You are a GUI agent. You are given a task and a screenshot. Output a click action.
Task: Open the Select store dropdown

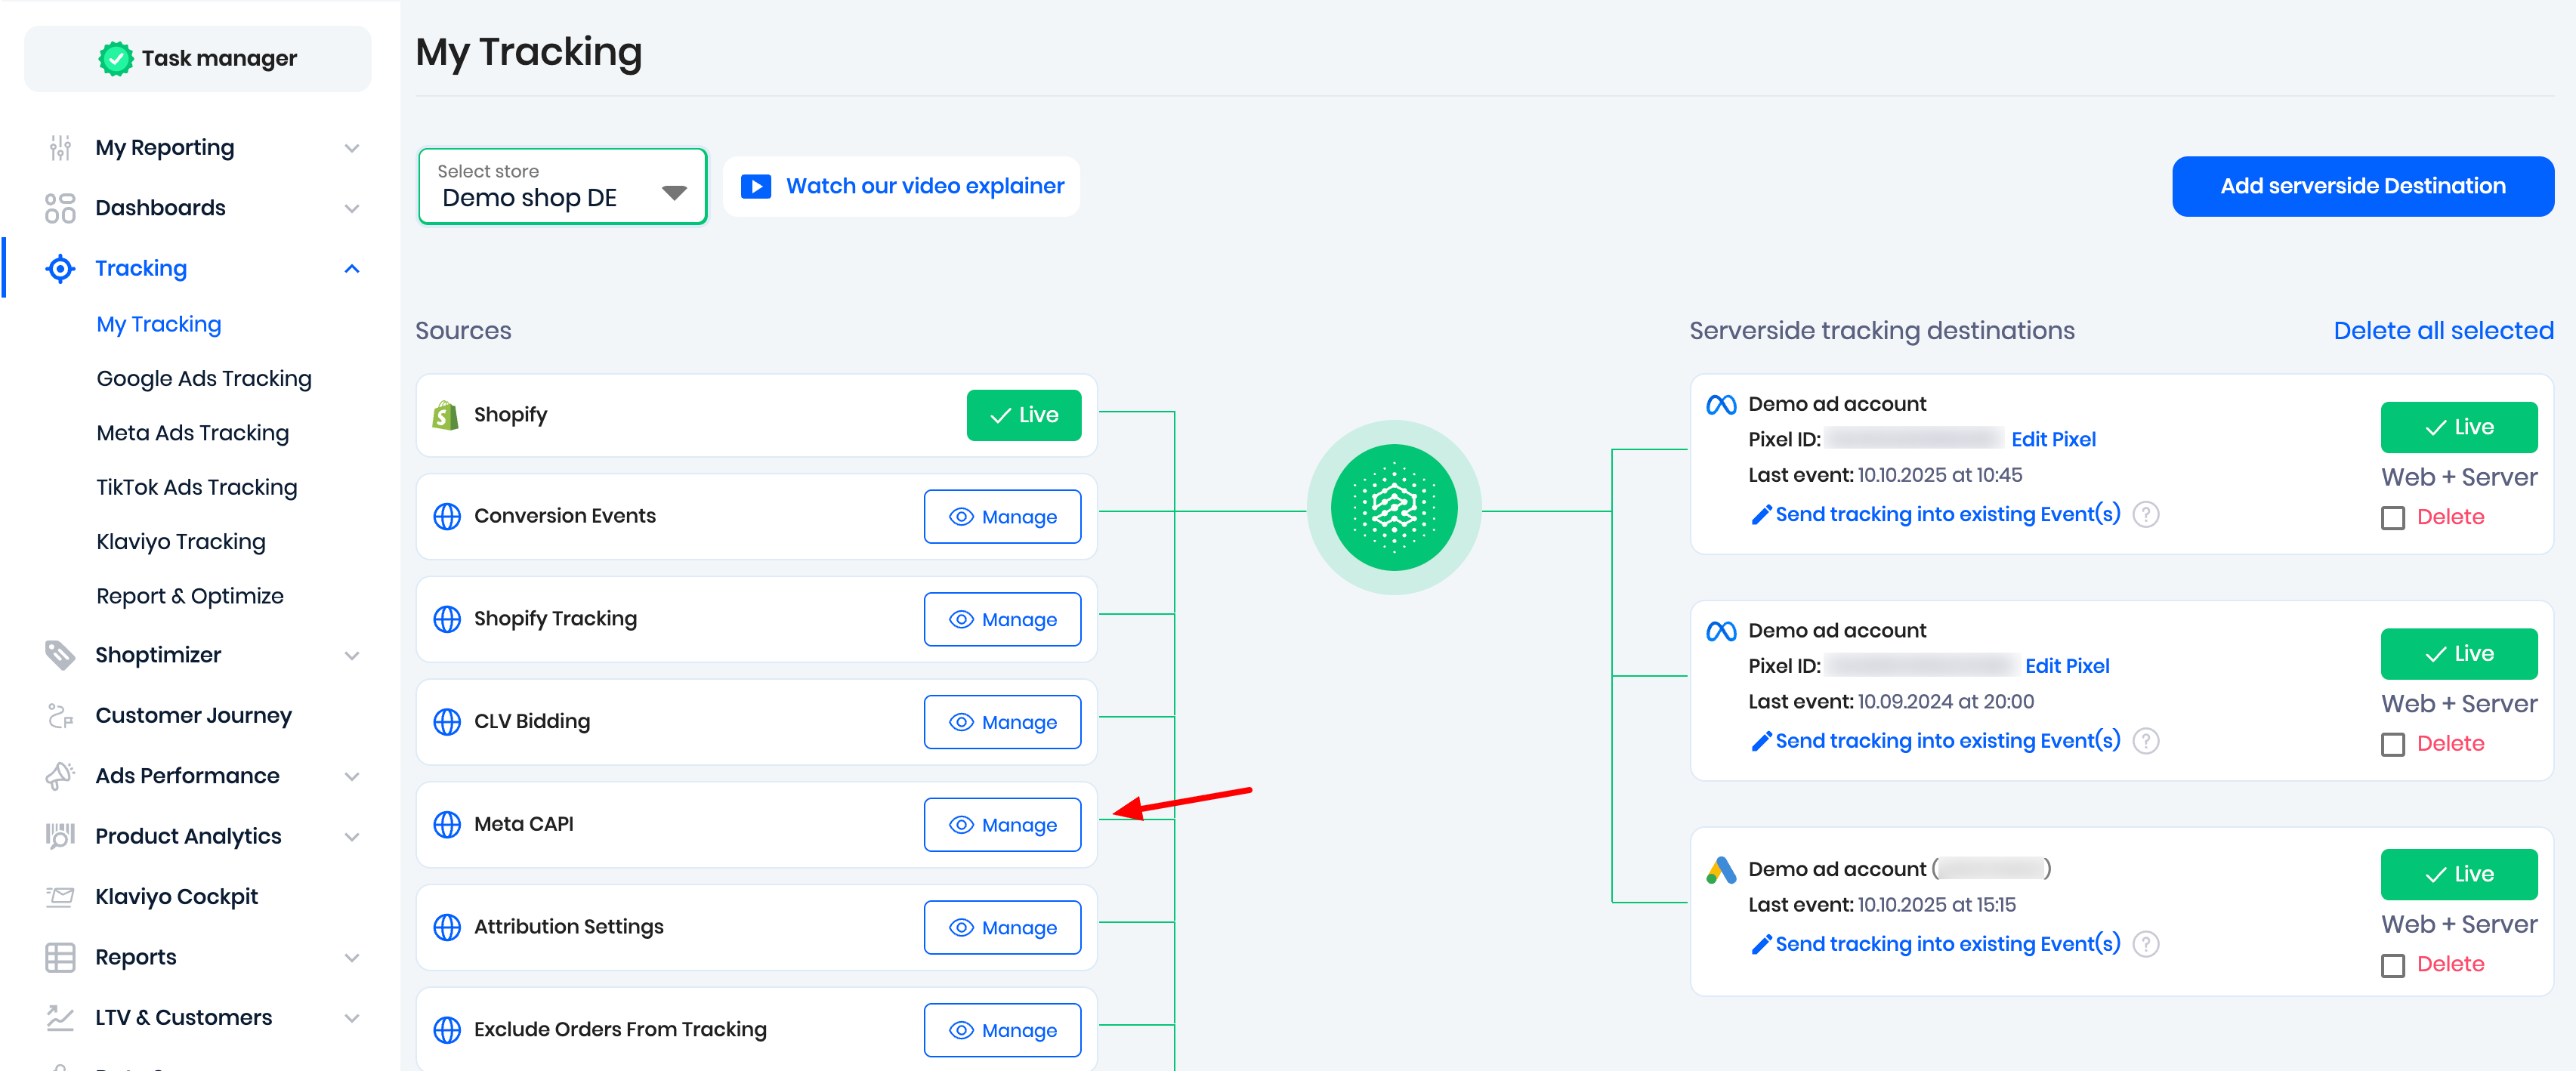click(x=562, y=187)
